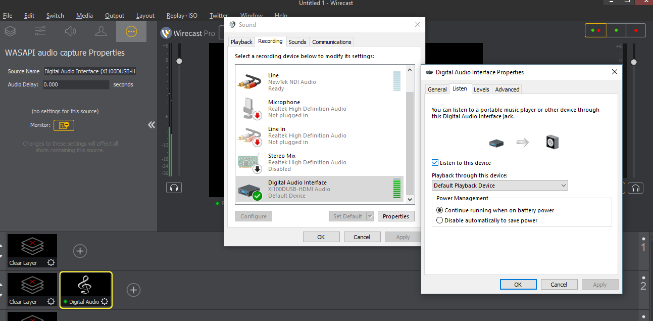Click the left audio volume slider handle
Screen dimensions: 653x321
coord(179,61)
